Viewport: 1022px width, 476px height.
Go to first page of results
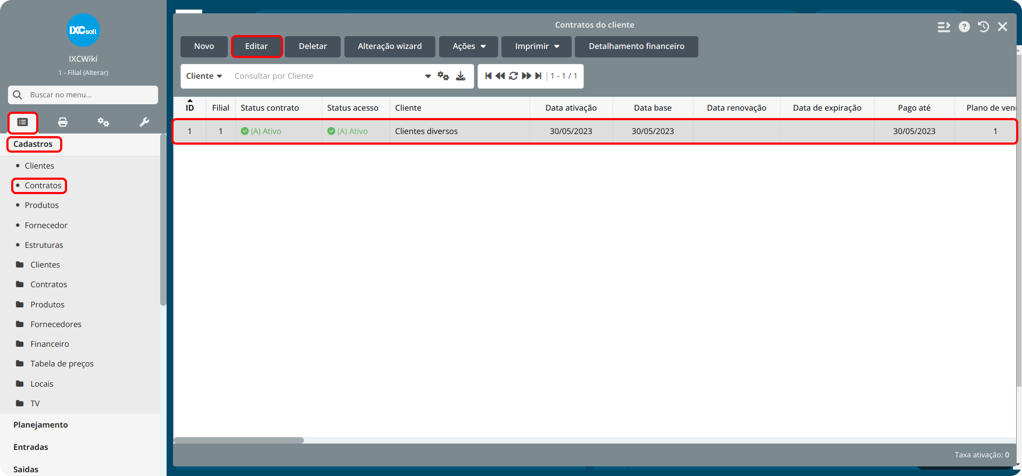[x=488, y=76]
